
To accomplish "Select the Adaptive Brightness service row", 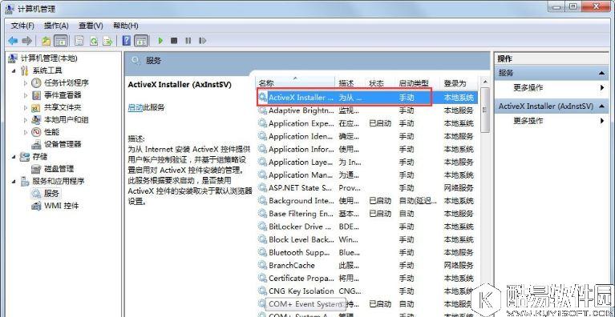I will [367, 110].
